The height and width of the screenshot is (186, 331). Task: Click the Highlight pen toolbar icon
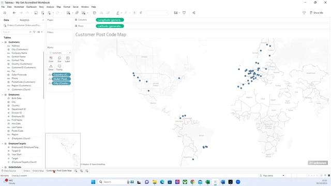(118, 13)
